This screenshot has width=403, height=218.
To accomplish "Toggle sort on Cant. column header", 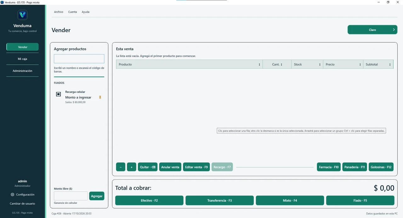I will pyautogui.click(x=277, y=64).
